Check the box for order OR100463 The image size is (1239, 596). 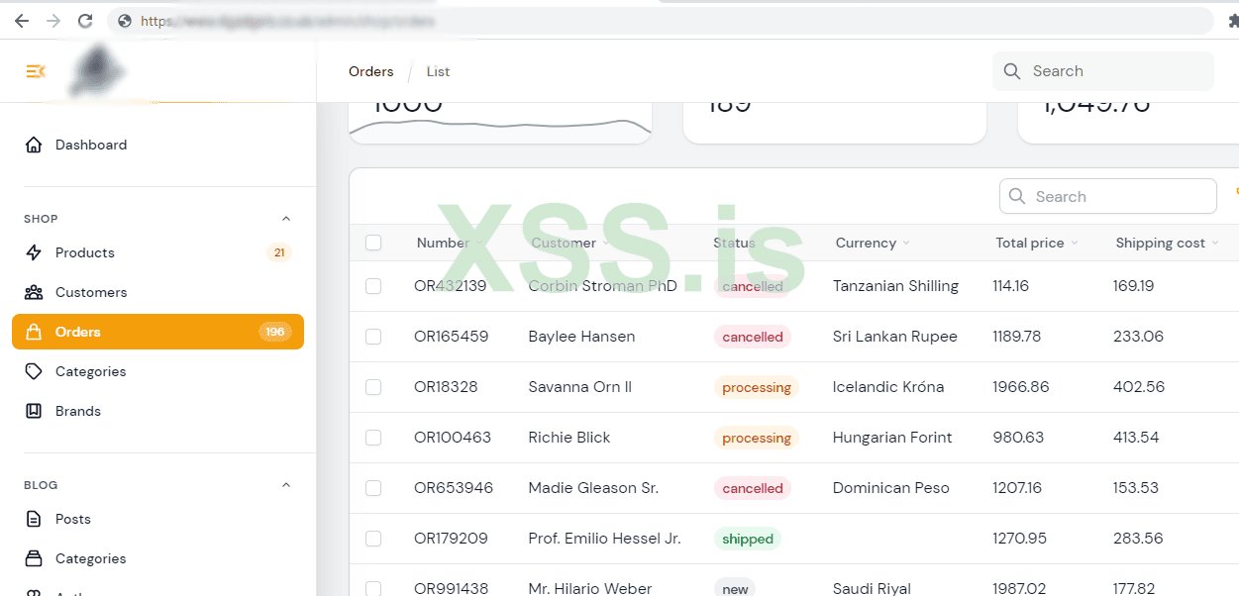(373, 438)
